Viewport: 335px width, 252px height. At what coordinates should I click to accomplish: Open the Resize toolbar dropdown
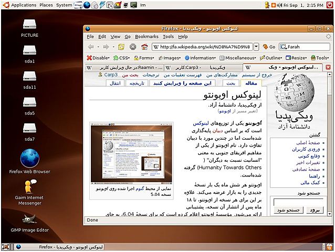[296, 58]
